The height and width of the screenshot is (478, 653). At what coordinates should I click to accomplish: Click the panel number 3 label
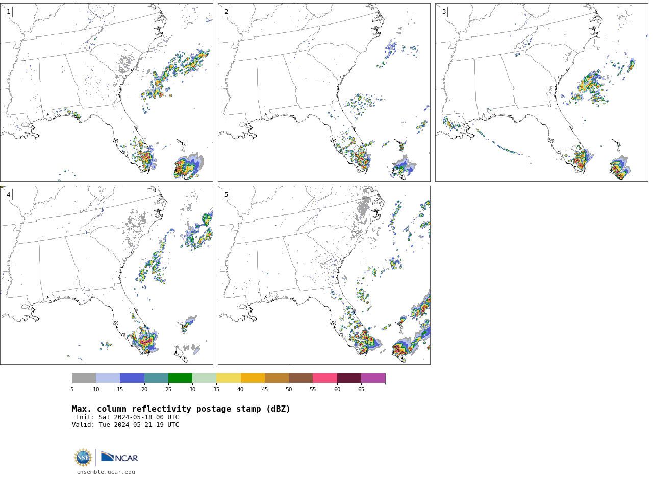[x=443, y=12]
